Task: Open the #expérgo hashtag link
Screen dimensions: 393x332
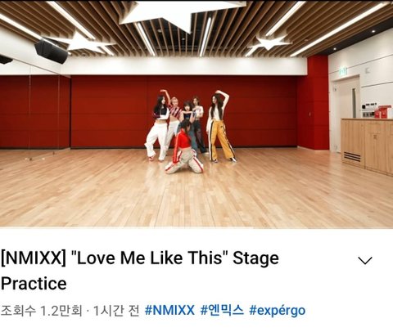Action: coord(277,311)
